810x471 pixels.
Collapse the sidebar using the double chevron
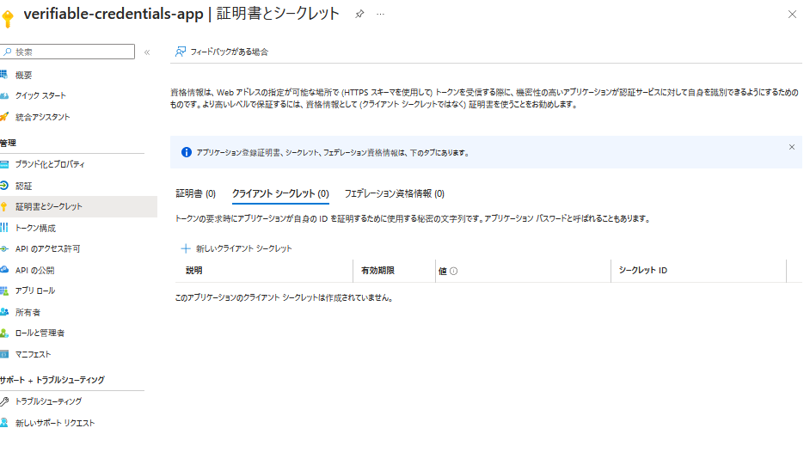147,52
